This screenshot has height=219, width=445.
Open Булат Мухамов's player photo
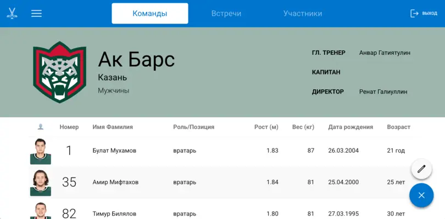tap(41, 151)
